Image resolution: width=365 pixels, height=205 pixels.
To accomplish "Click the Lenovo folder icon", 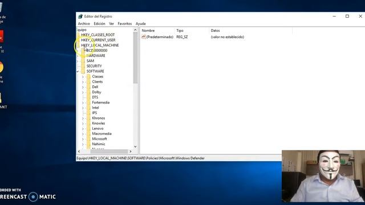I will click(x=88, y=129).
